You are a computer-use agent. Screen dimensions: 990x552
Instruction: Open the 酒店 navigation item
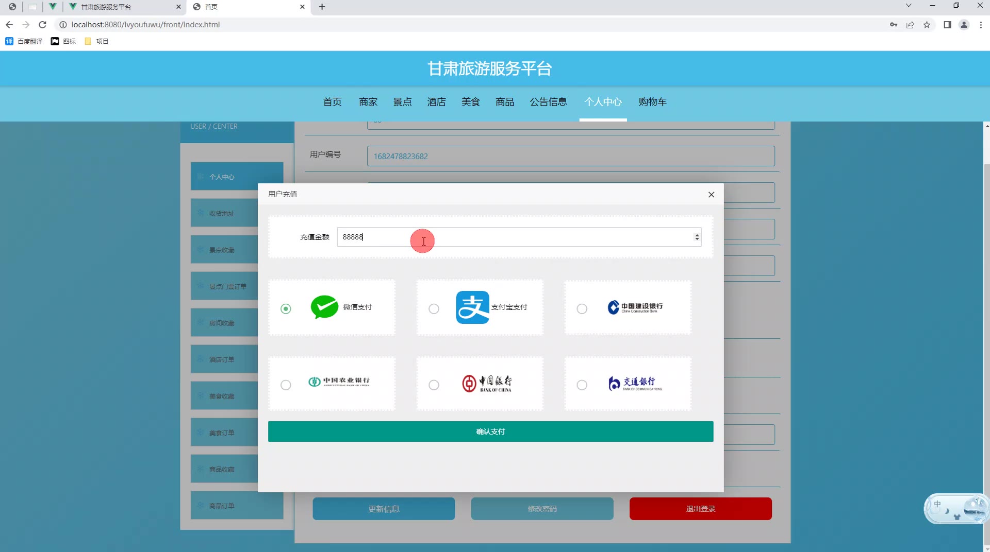coord(437,102)
